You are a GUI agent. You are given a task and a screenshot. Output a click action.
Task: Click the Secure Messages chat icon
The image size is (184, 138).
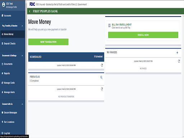click(3, 112)
